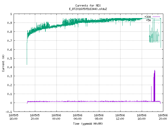Click the y-axis tick label '0.9'
Image resolution: width=168 pixels, height=126 pixels.
(9, 23)
